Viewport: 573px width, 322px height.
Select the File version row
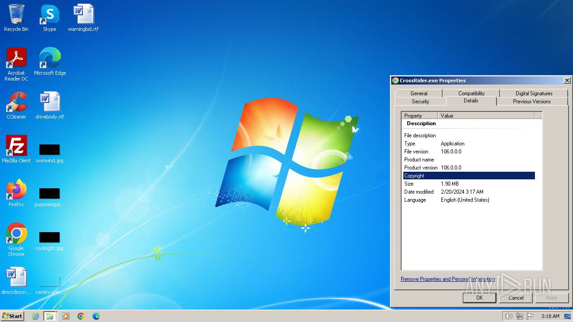point(469,152)
